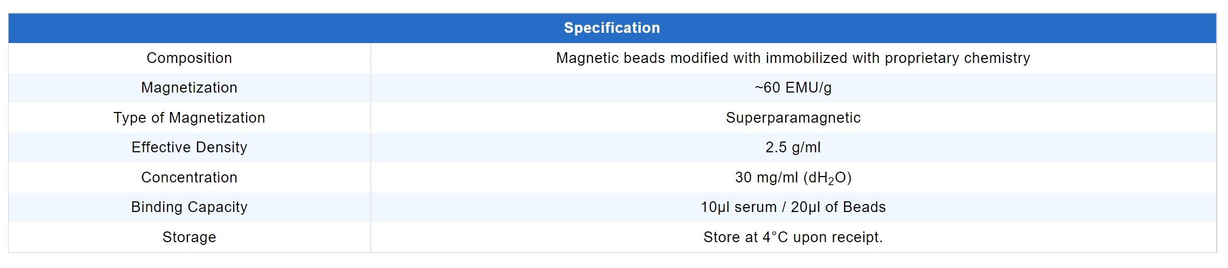Select the Type of Magnetization label
The width and height of the screenshot is (1228, 268).
189,118
